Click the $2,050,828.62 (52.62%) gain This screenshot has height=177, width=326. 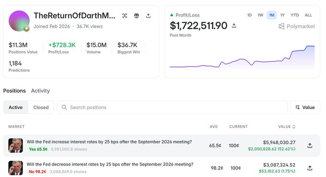pos(272,149)
